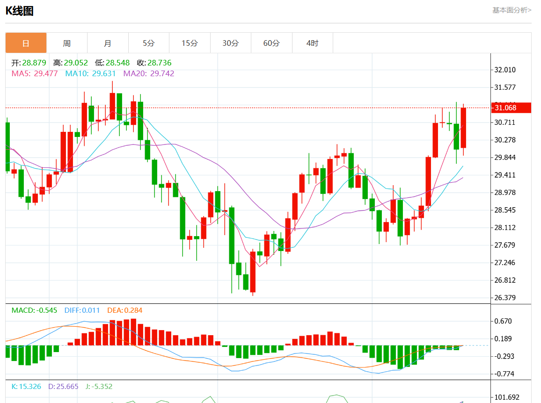Click the red 31.068 current price tag

coord(511,108)
